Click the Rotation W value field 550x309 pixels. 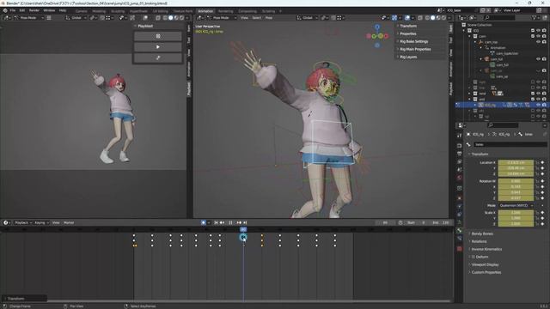516,181
